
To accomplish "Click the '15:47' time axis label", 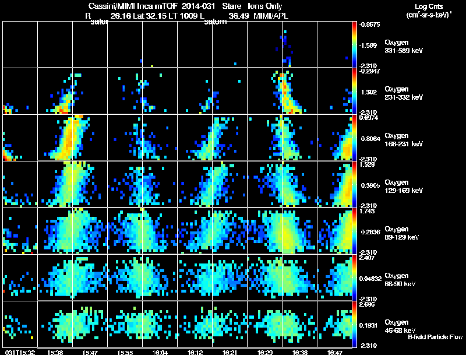I will 90,352.
